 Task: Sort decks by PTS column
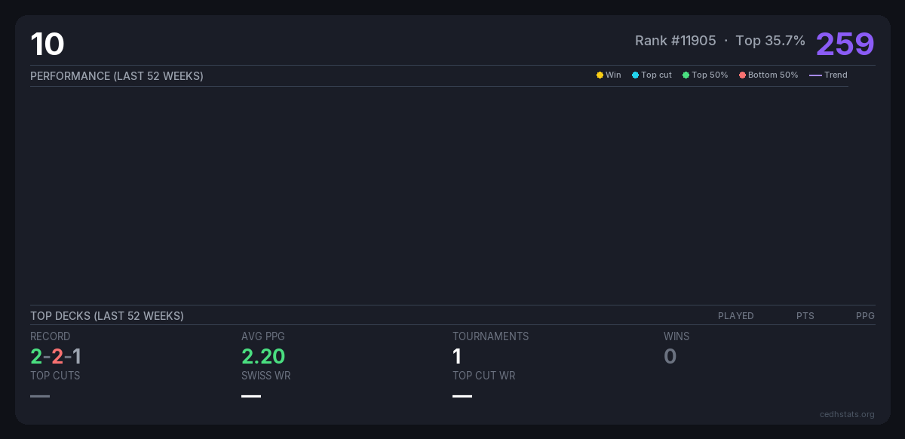(805, 316)
